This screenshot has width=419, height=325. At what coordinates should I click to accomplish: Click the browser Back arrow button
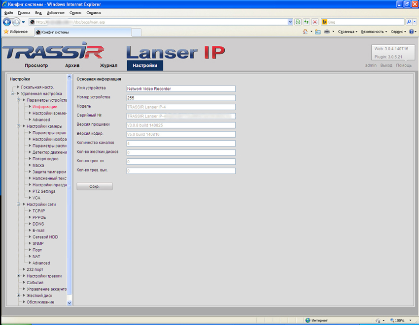coord(7,22)
